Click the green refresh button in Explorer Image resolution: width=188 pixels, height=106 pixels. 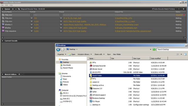[154, 49]
